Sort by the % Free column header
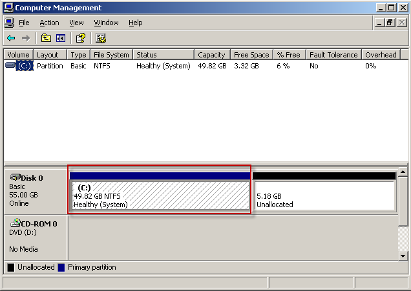The image size is (411, 291). point(290,55)
